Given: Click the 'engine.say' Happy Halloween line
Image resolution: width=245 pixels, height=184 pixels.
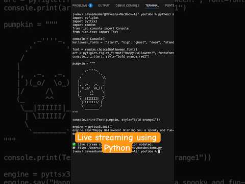Looking at the screenshot, I should (x=123, y=130).
